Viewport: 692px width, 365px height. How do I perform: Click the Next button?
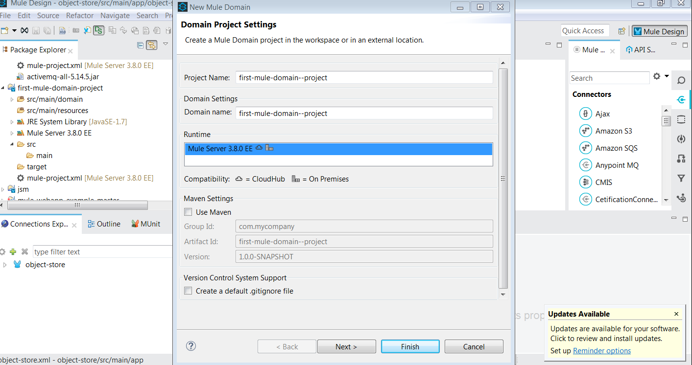[347, 346]
